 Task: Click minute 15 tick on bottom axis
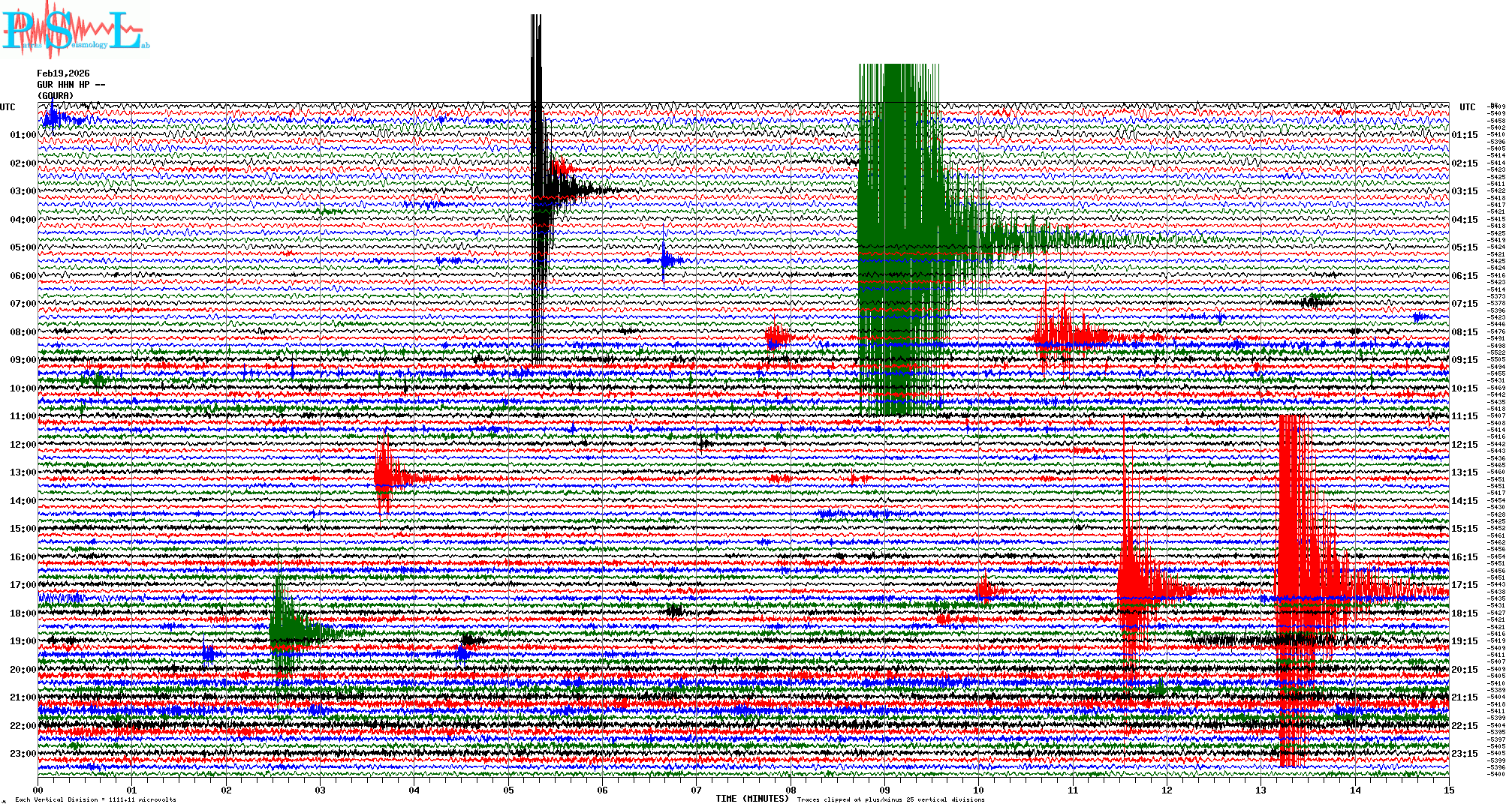1448,790
